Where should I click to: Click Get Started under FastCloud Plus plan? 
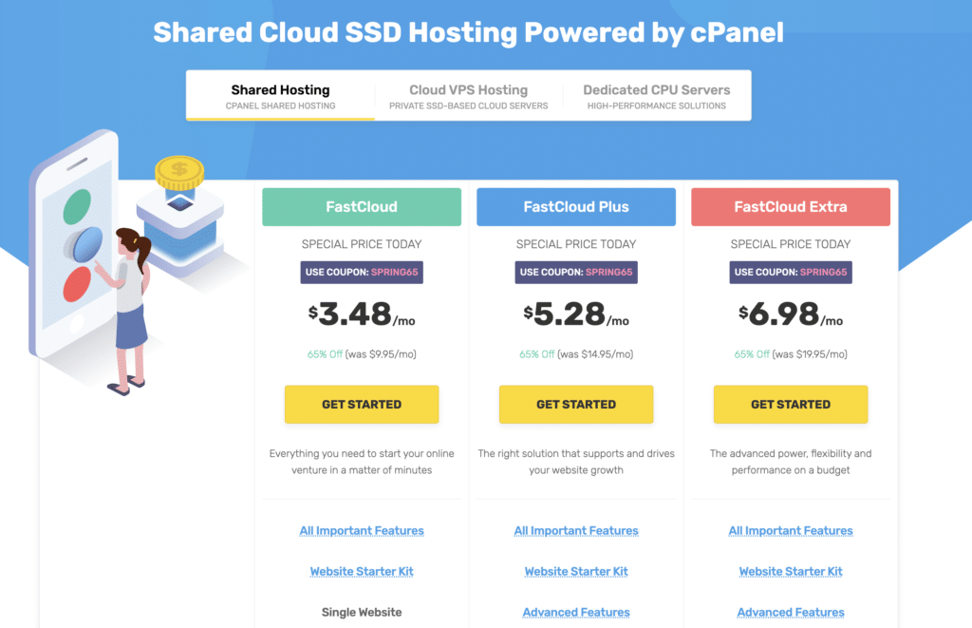point(576,404)
